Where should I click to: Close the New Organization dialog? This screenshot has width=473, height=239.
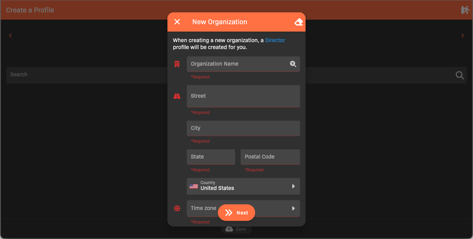[x=177, y=22]
